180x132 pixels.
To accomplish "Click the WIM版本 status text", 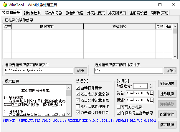I will (80, 121).
